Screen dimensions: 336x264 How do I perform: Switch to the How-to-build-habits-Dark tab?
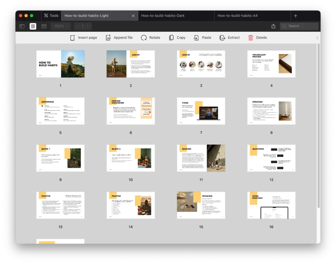163,15
